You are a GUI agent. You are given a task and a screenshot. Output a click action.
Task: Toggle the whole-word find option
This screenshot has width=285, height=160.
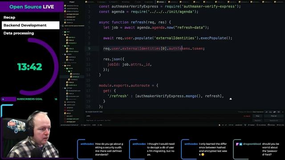tap(279, 112)
